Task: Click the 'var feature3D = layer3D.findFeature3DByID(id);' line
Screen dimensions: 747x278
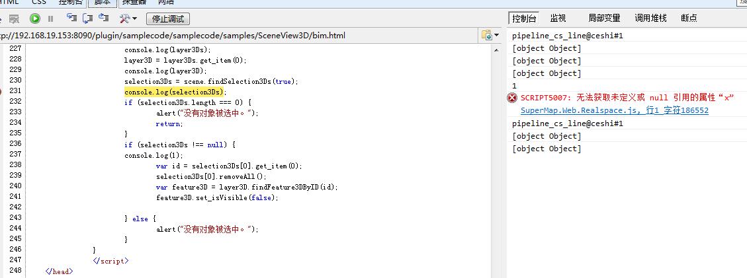Action: pos(247,188)
